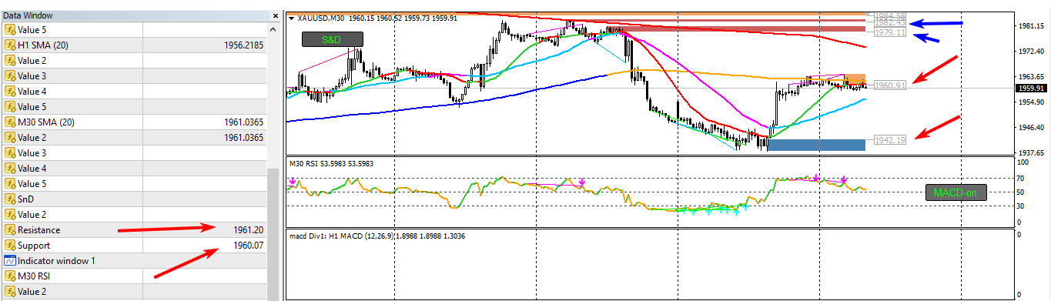Click the indicator icon beside SnD
The height and width of the screenshot is (301, 1051).
(10, 199)
